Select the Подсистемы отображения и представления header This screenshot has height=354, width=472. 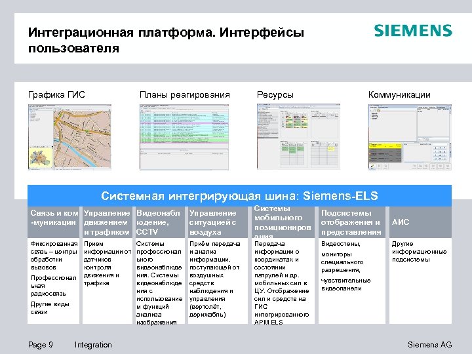point(351,222)
